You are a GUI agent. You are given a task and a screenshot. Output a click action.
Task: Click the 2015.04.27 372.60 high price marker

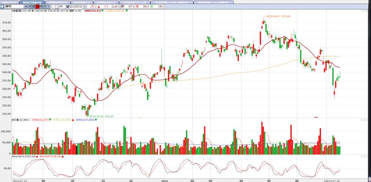[277, 16]
